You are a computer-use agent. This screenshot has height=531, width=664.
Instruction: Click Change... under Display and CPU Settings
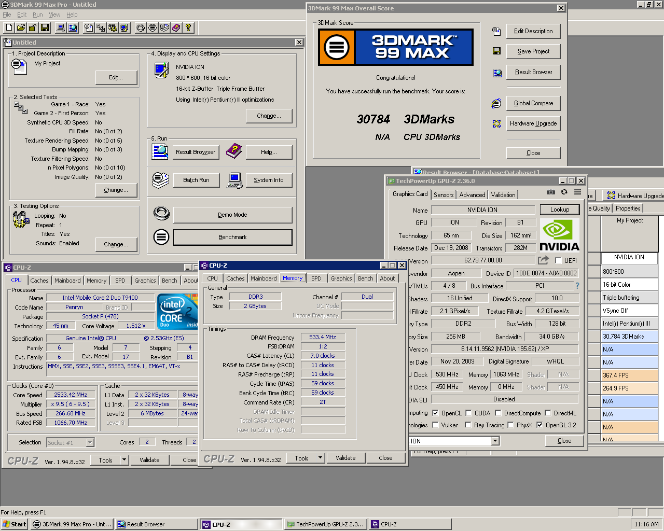click(269, 116)
